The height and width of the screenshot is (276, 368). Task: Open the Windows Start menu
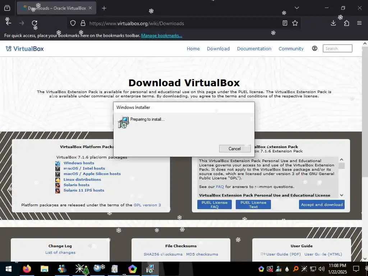[x=9, y=269]
